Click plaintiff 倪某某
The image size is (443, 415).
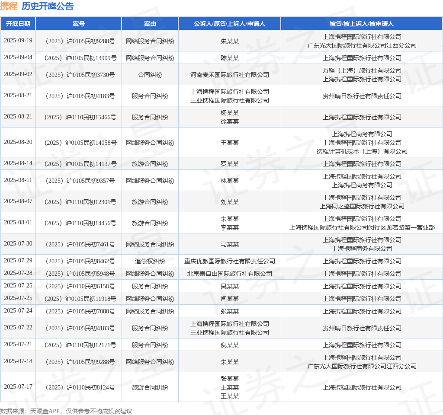click(x=230, y=345)
